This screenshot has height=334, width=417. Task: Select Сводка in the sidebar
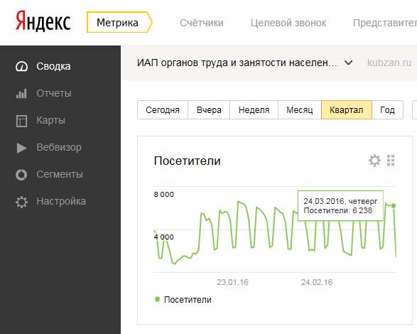tap(53, 66)
